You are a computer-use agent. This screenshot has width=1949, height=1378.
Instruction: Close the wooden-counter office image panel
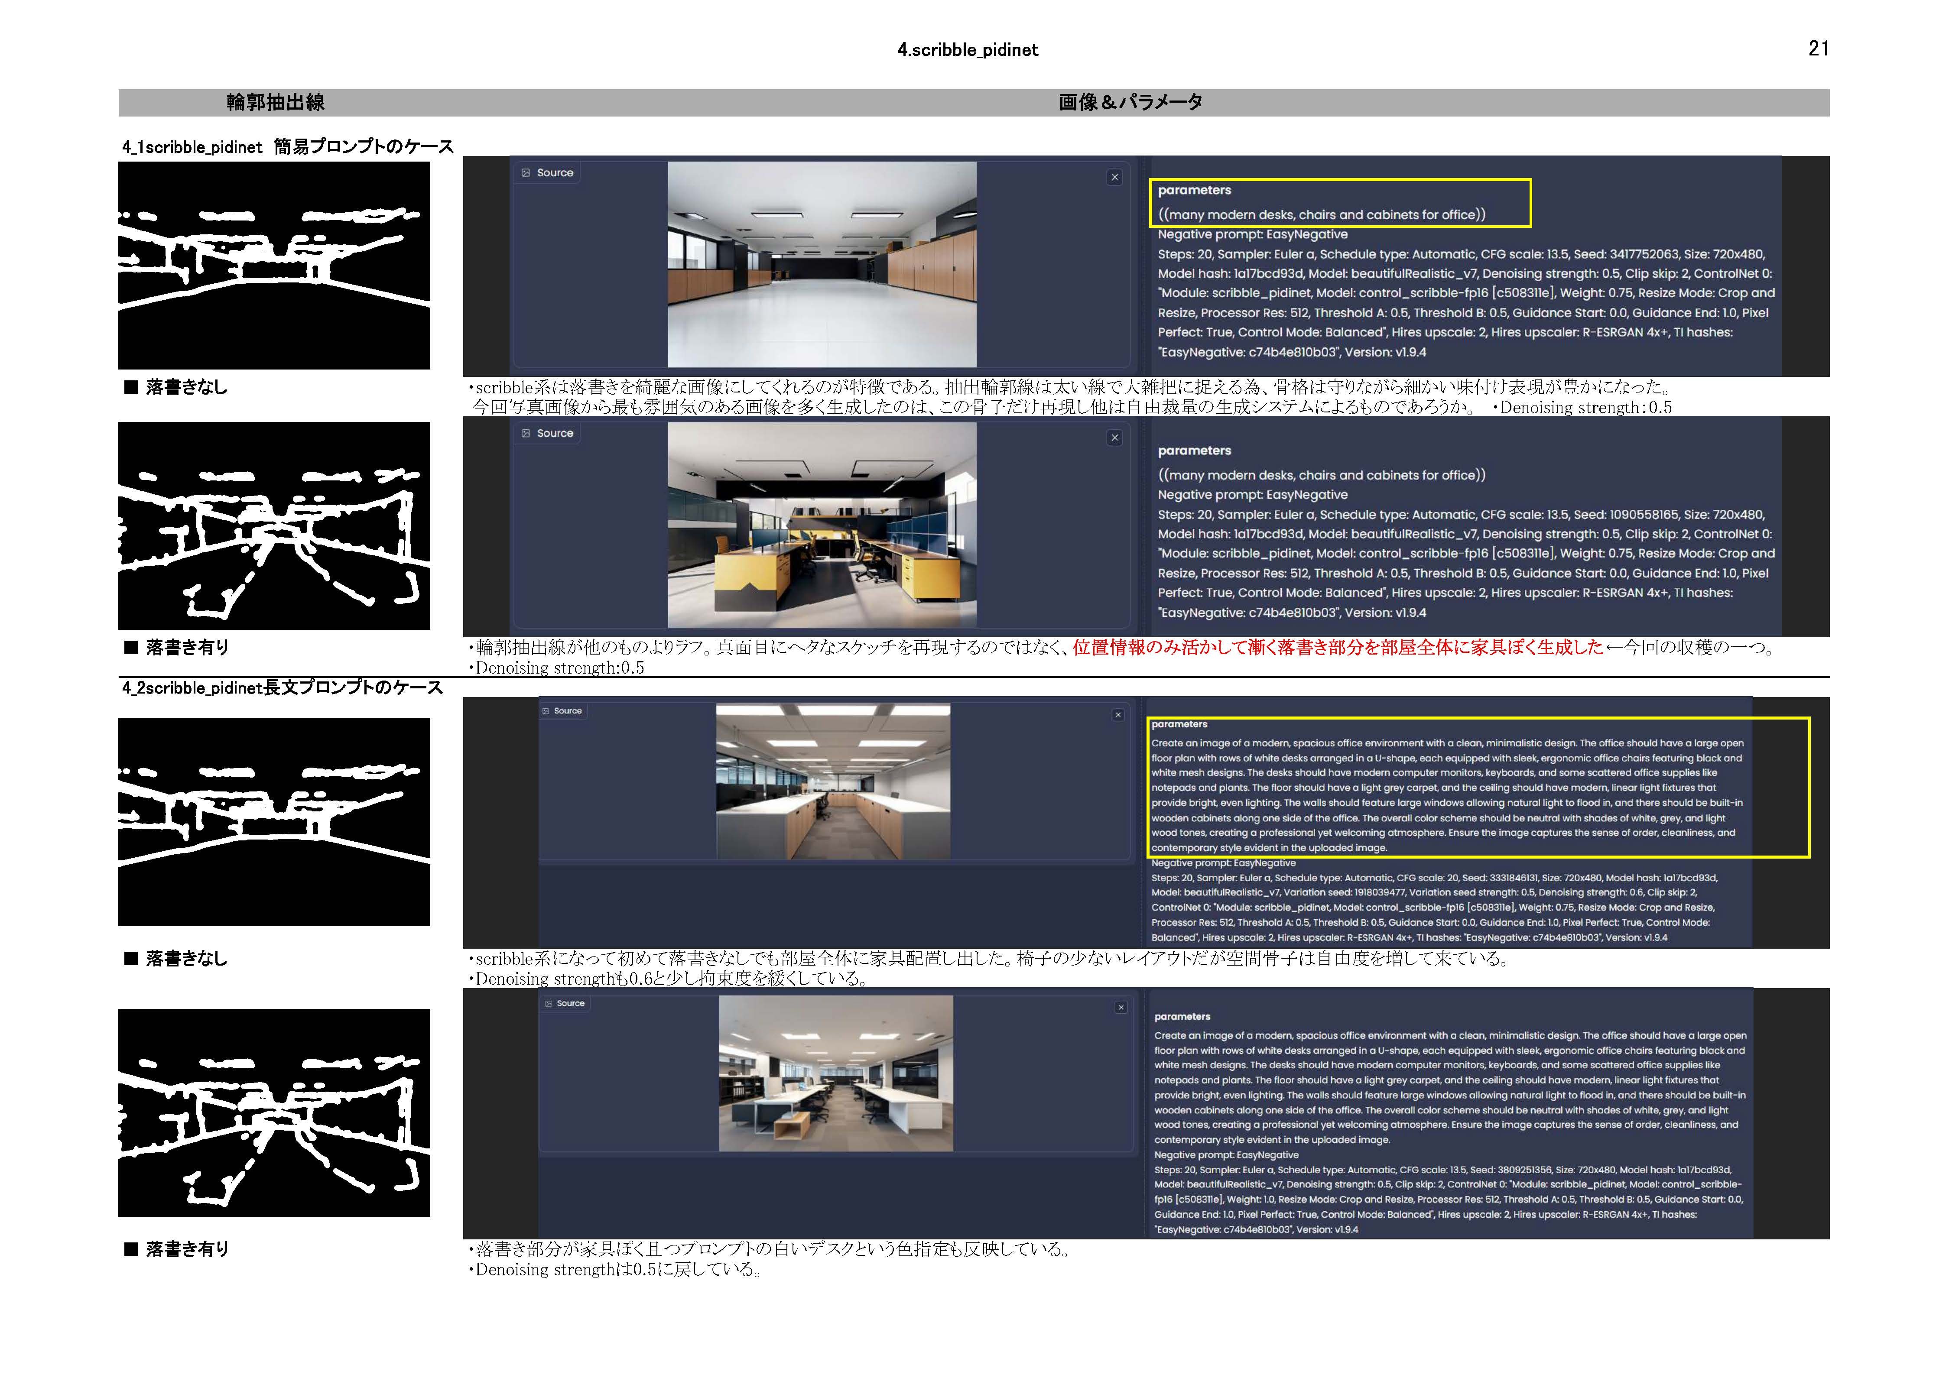click(1118, 715)
